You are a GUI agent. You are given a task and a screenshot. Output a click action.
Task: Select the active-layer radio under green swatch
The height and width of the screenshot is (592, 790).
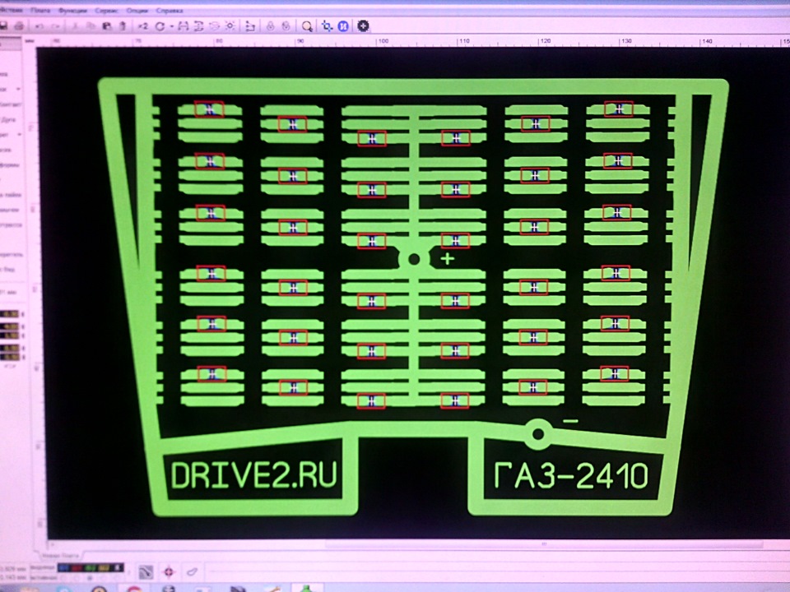pos(90,578)
